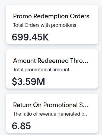The height and width of the screenshot is (135, 102).
Task: Open the Return On Promotional S… card
Action: pos(52,113)
